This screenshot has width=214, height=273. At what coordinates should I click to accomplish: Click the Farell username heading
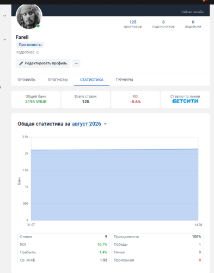(22, 37)
